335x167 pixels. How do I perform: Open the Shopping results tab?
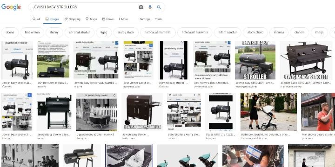(73, 19)
